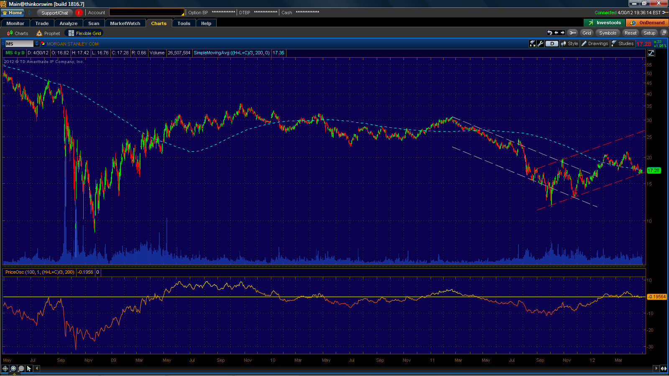669x376 pixels.
Task: Open the wrench settings next to Grid
Action: click(572, 33)
